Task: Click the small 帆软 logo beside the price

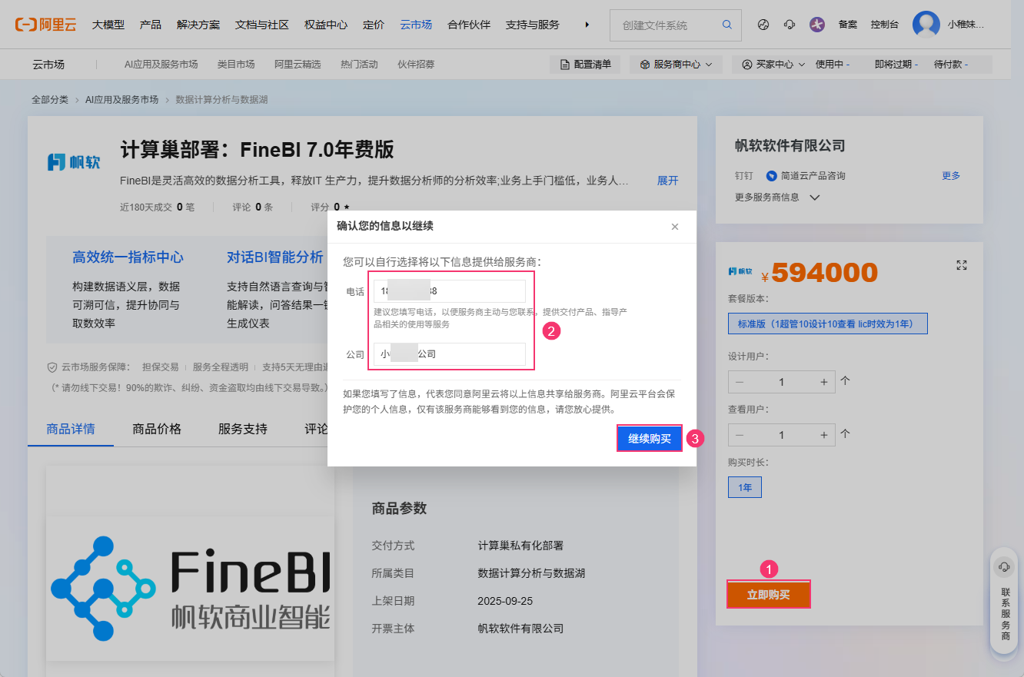Action: click(x=740, y=271)
